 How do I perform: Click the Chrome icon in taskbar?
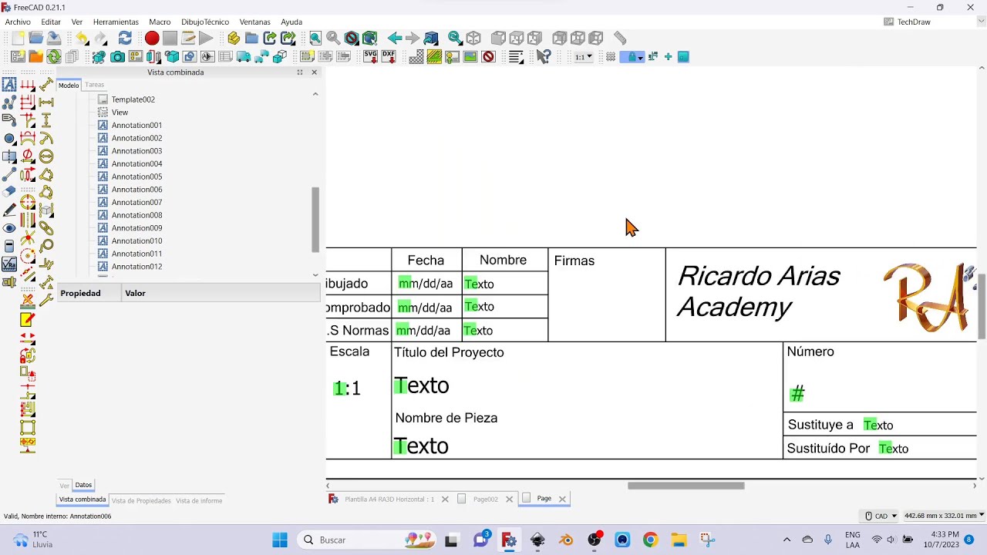(650, 540)
